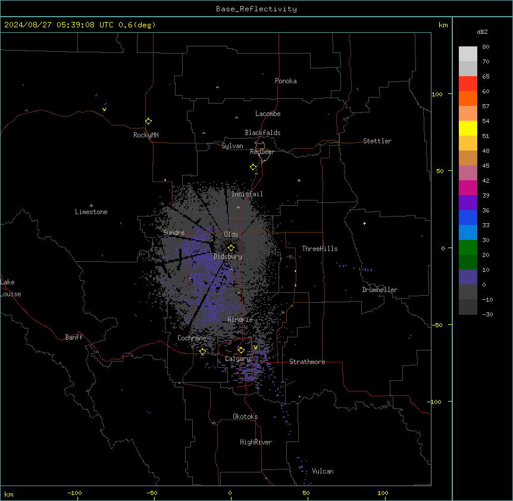Click the Didsbury town label
The height and width of the screenshot is (501, 513).
(x=228, y=256)
